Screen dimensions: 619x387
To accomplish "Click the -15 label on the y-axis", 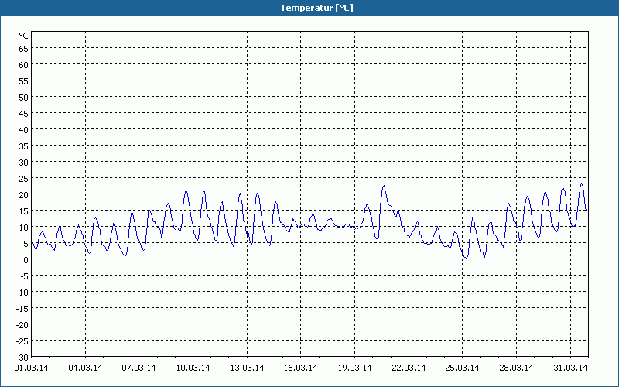I will point(22,308).
